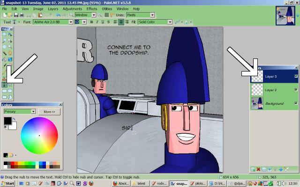
Task: Toggle visibility checkbox for Layer 3
Action: click(296, 76)
